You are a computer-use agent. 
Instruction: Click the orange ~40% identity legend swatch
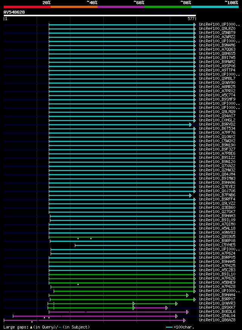click(74, 7)
